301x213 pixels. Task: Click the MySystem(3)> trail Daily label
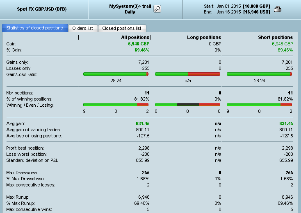[130, 9]
